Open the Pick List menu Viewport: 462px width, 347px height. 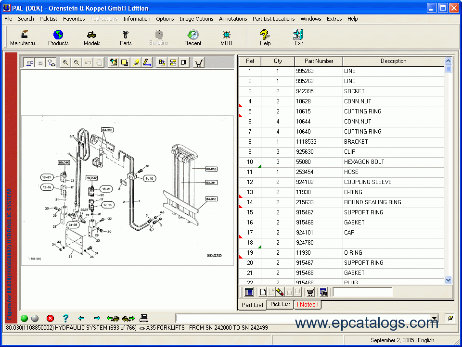click(x=48, y=19)
